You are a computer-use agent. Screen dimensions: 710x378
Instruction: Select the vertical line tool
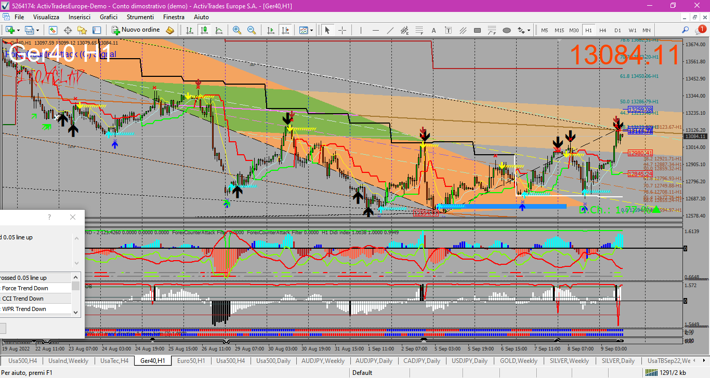[361, 30]
